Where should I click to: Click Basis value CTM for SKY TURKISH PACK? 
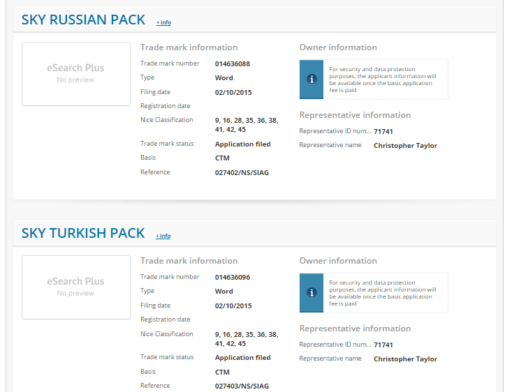pyautogui.click(x=222, y=372)
